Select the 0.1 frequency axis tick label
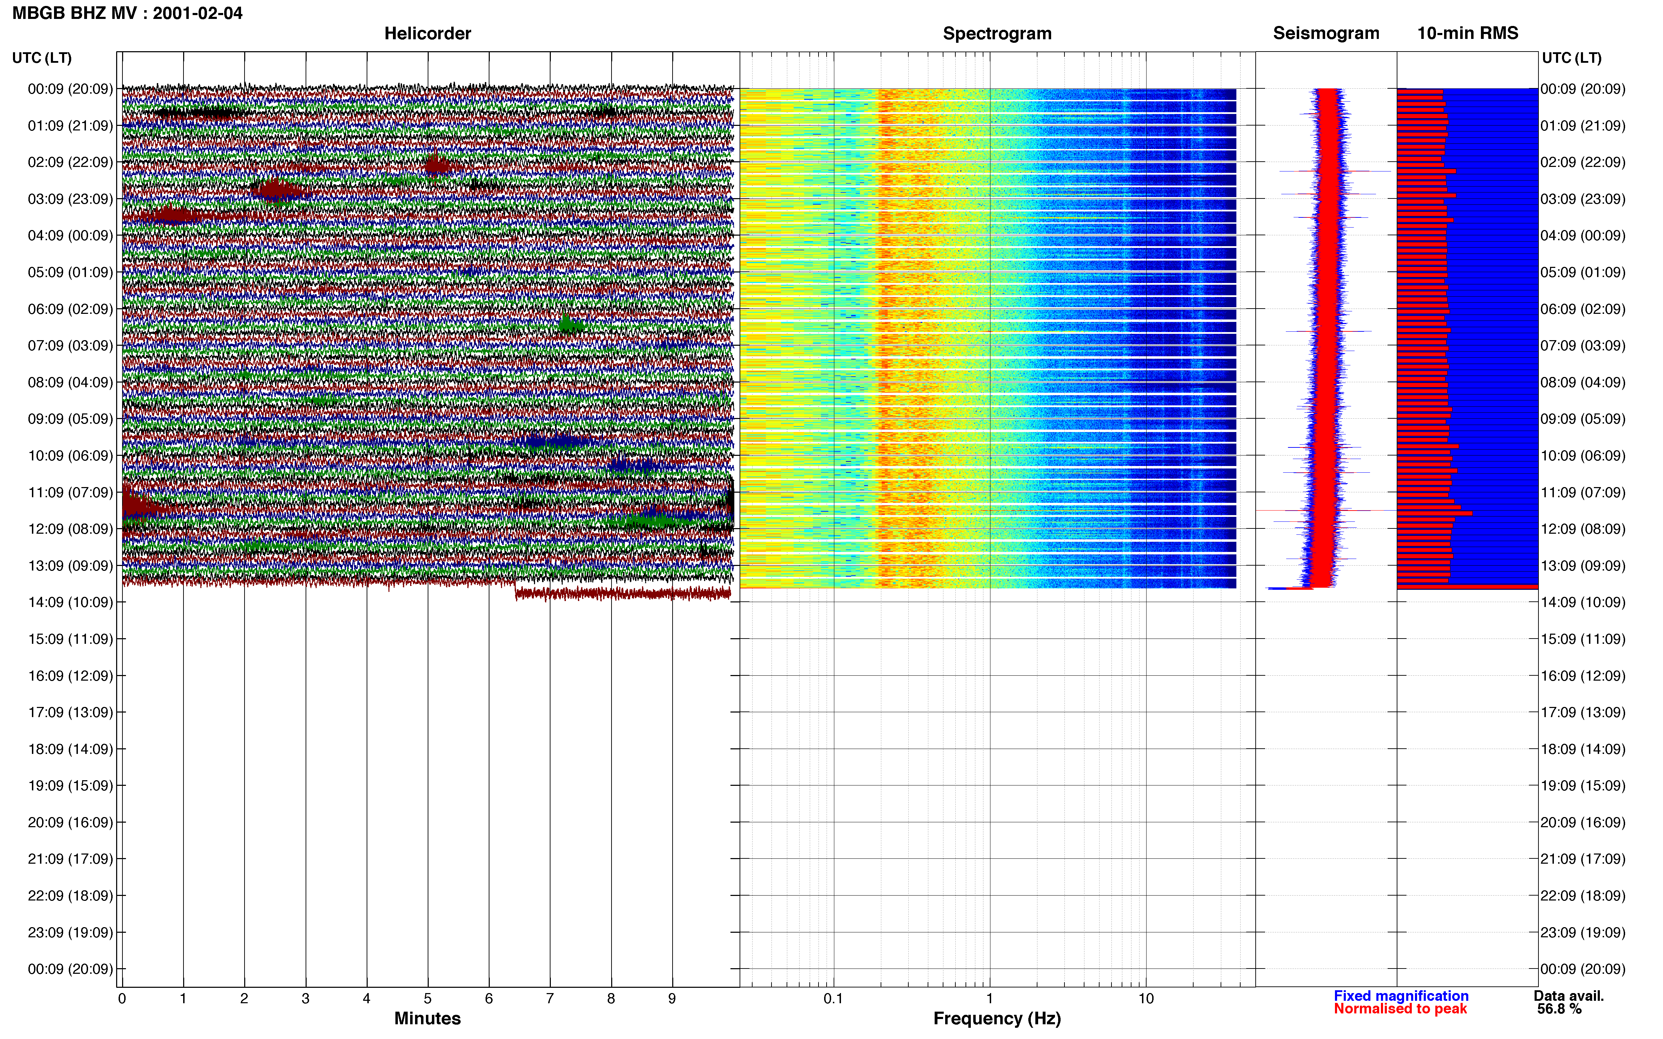This screenshot has height=1039, width=1663. pyautogui.click(x=833, y=998)
